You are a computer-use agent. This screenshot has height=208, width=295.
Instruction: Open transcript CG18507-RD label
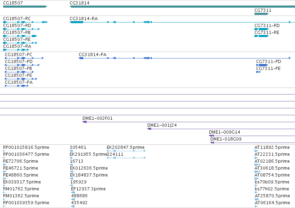(17, 26)
